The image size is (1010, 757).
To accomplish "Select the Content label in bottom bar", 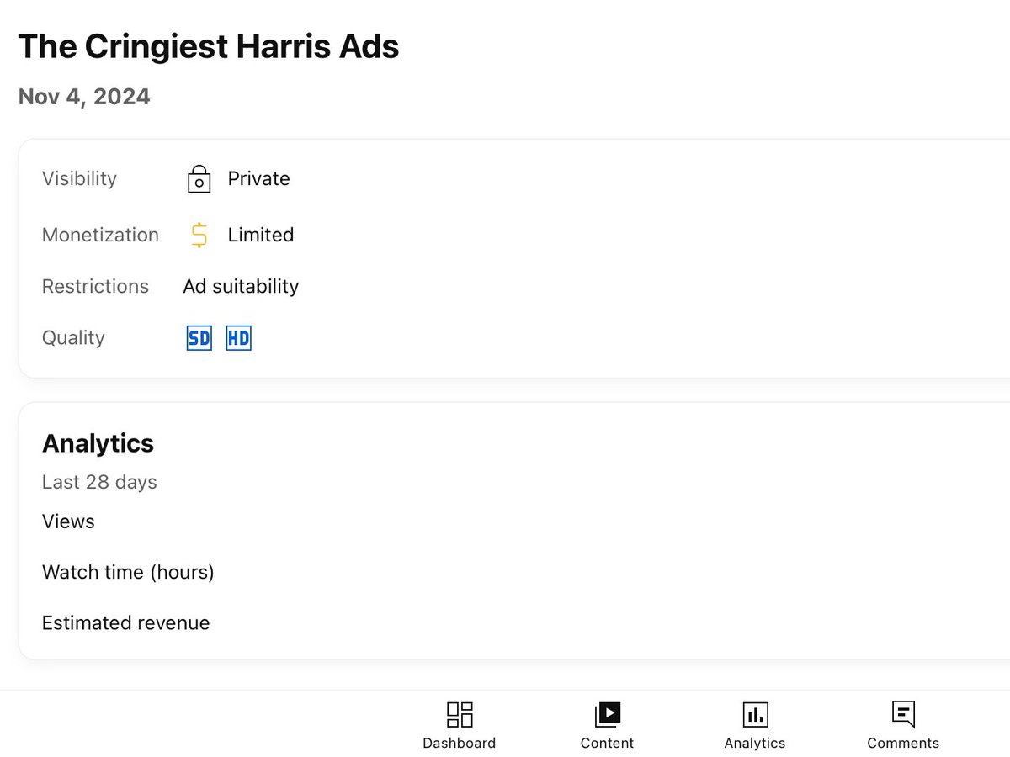I will pyautogui.click(x=607, y=744).
